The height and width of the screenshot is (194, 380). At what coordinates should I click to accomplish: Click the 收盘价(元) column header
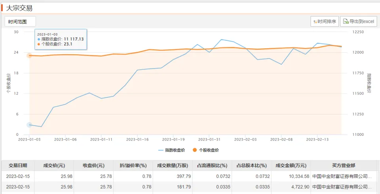click(93, 165)
